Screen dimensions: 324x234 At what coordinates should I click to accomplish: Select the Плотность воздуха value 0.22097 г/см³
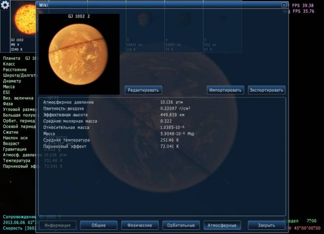pyautogui.click(x=175, y=108)
